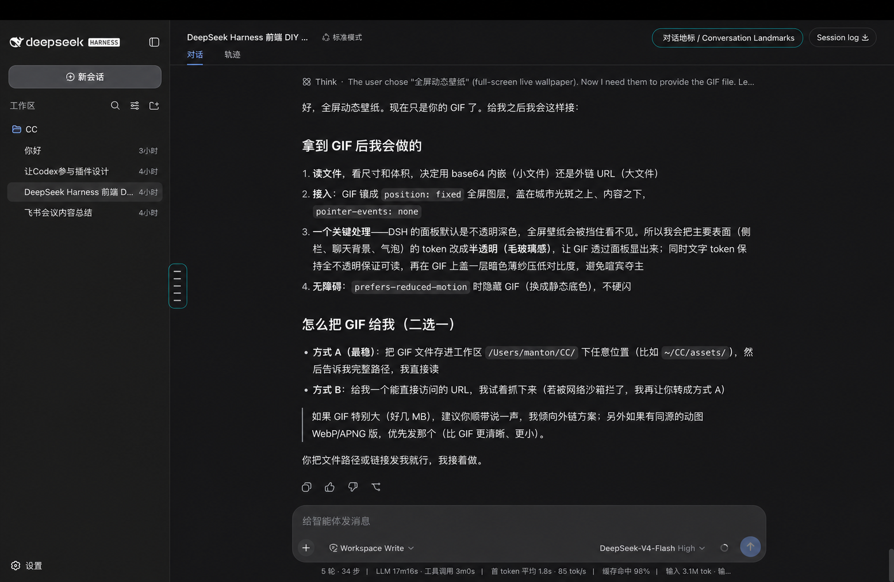Open the Workspace Write permission dropdown
Viewport: 894px width, 582px height.
pos(371,548)
